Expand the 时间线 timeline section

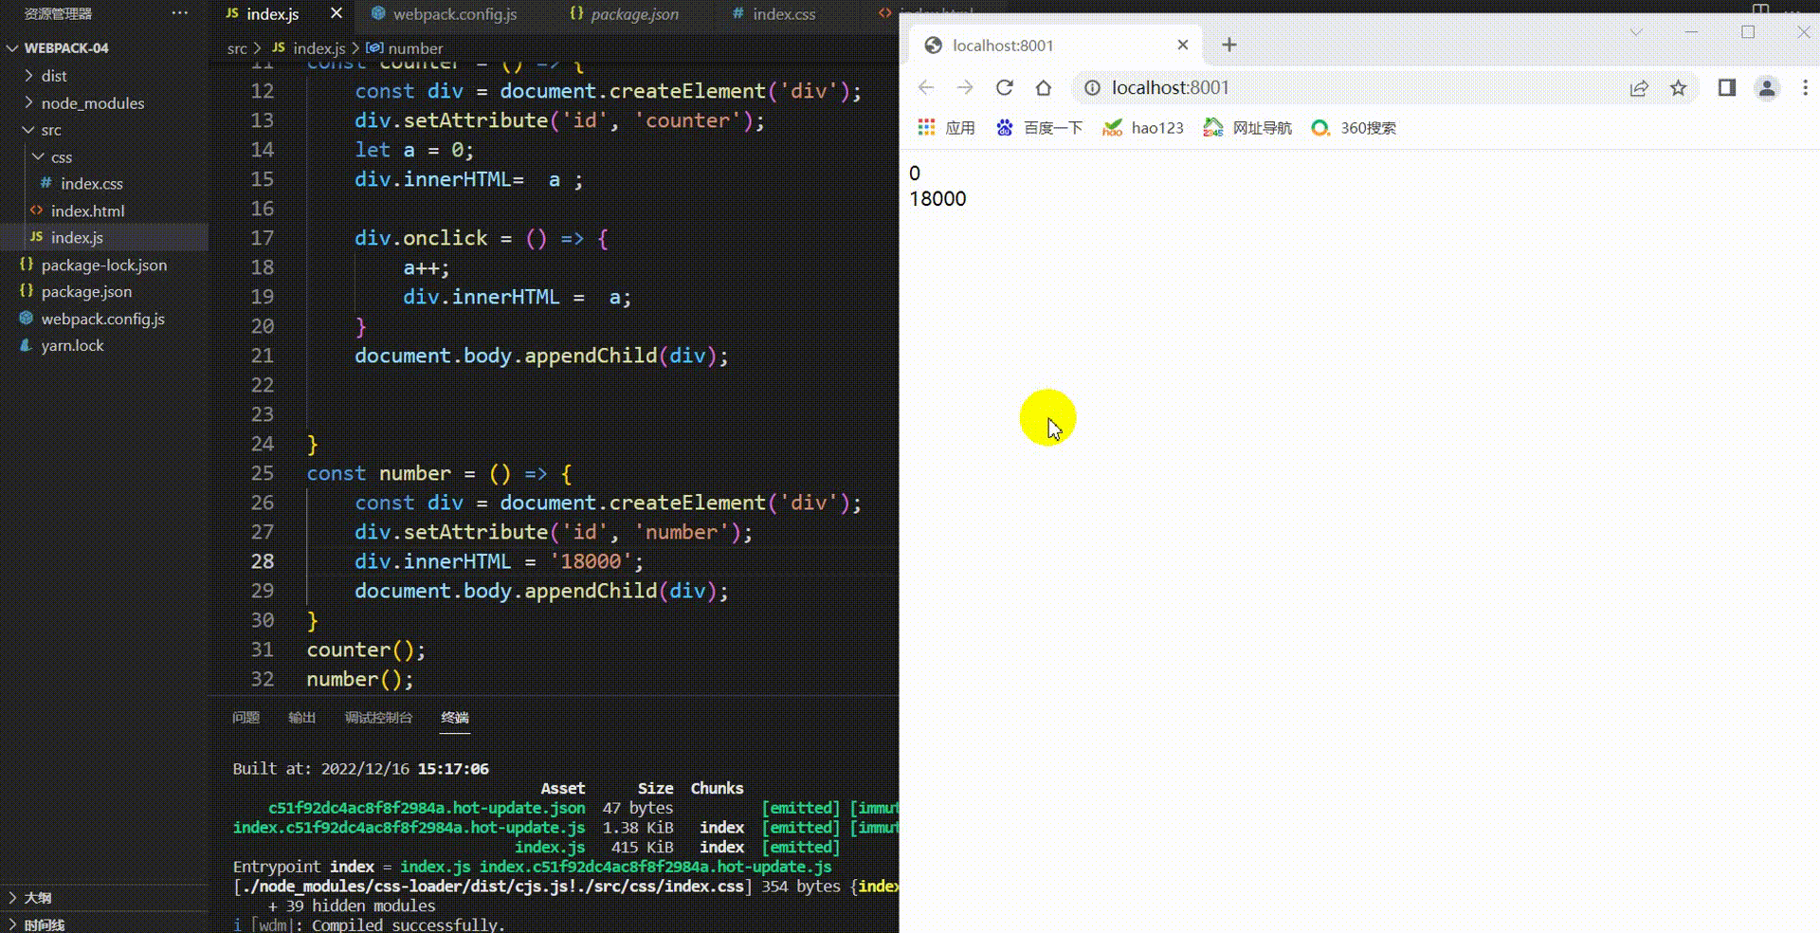pos(44,924)
